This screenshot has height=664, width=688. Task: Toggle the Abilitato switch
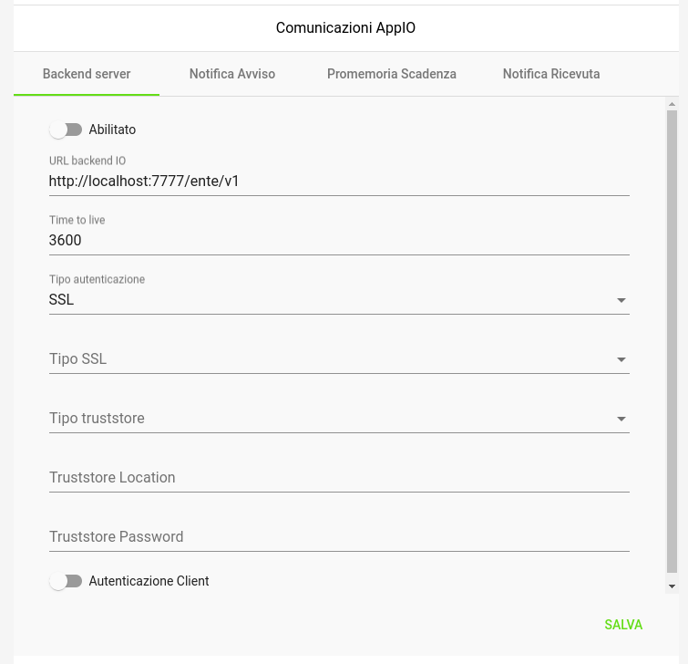tap(66, 130)
